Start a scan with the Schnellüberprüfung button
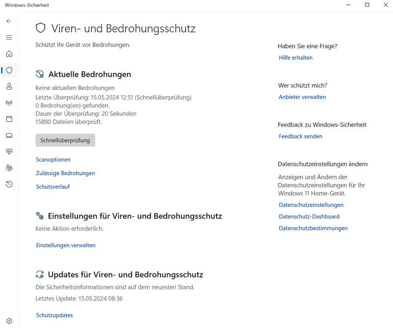Viewport: 393px width, 328px height. [x=65, y=140]
